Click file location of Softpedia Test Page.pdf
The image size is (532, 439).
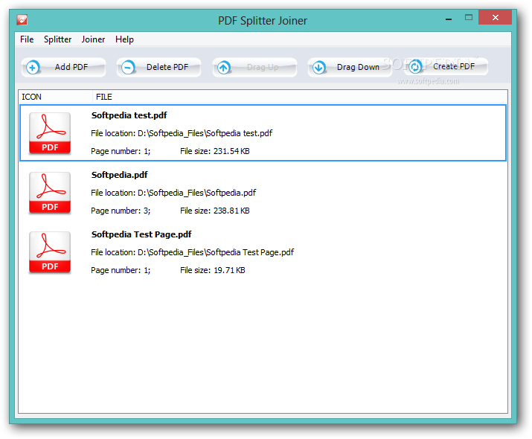(x=193, y=252)
